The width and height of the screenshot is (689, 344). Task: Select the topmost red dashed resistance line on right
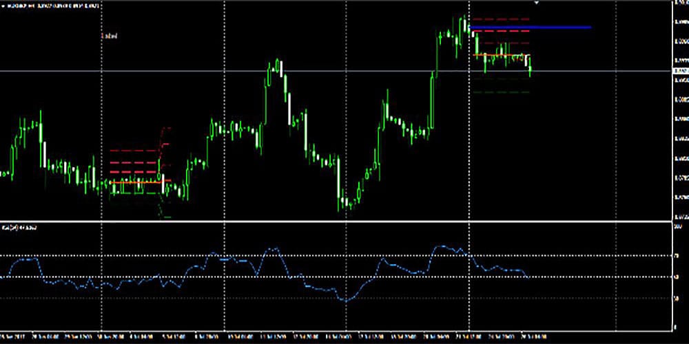click(x=500, y=19)
